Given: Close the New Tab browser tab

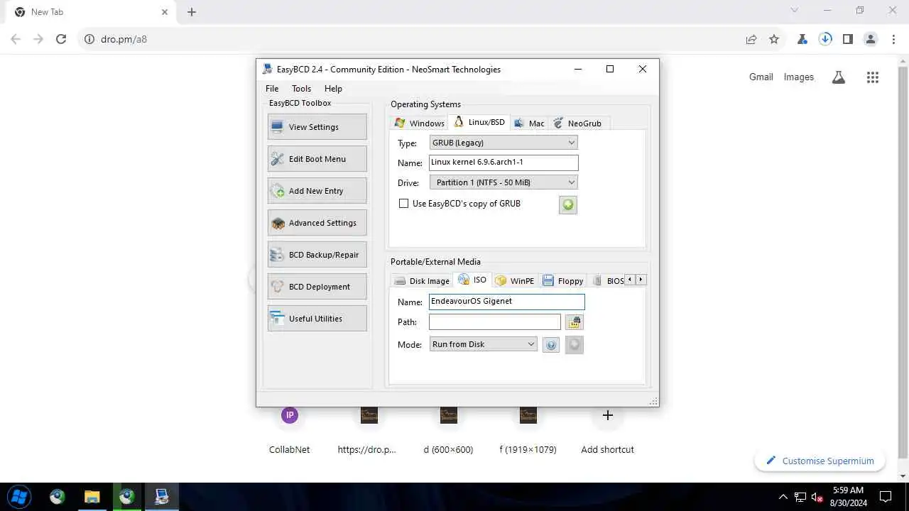Looking at the screenshot, I should coord(165,12).
